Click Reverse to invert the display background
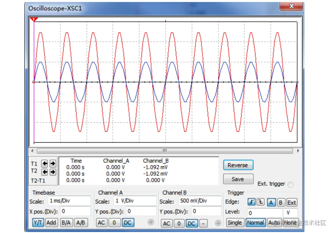Screen dimensions: 333x233 click(x=238, y=165)
